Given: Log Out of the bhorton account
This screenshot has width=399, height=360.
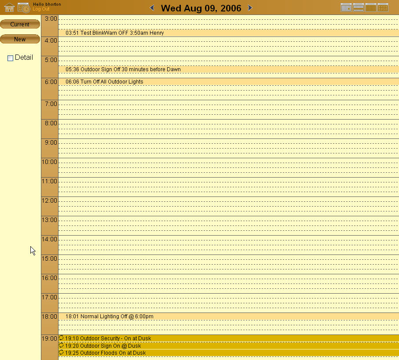Looking at the screenshot, I should pyautogui.click(x=41, y=9).
